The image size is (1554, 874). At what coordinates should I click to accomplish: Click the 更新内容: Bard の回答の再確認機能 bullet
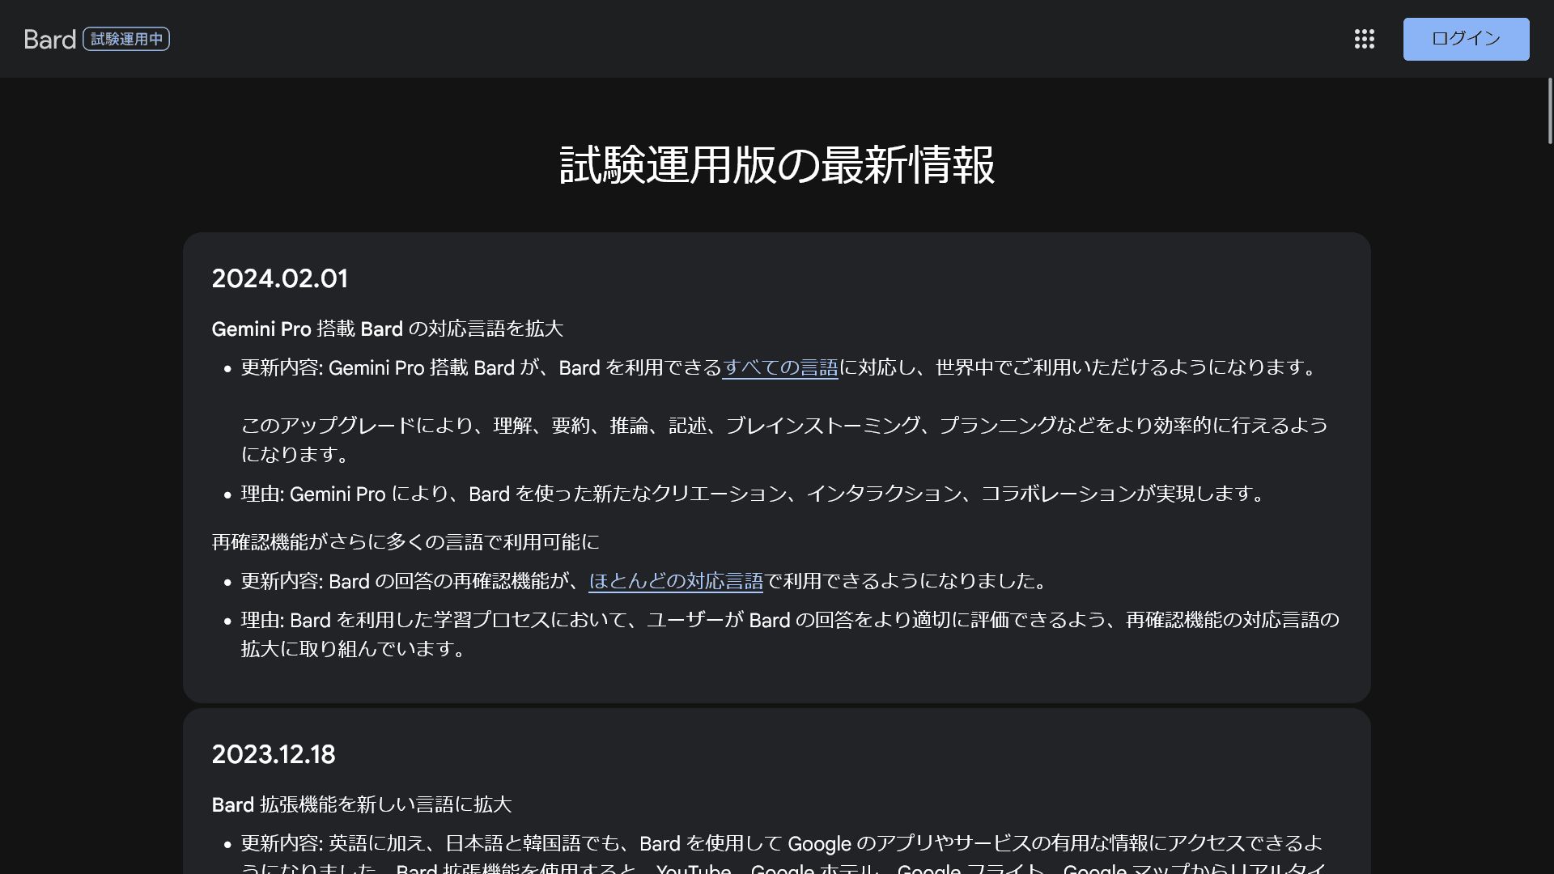[644, 581]
